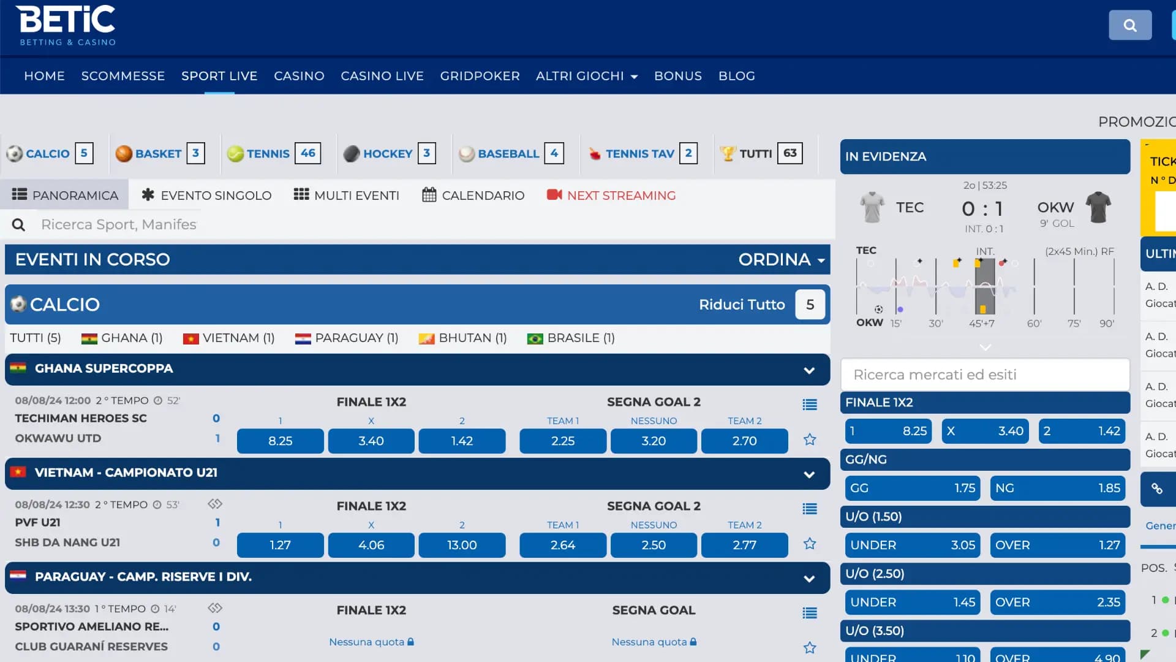Collapse the VIETNAM - CAMPIONATO U21 section
1176x662 pixels.
pyautogui.click(x=810, y=473)
